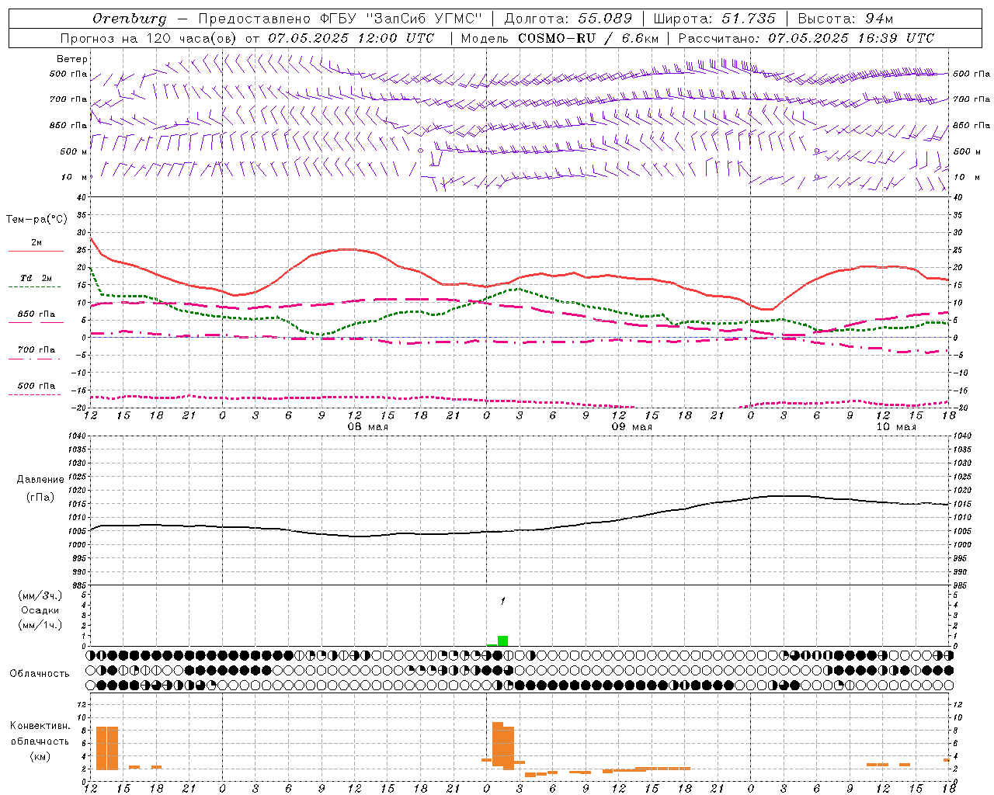
Task: Click the 'Давление' pressure panel label
Action: [x=40, y=480]
